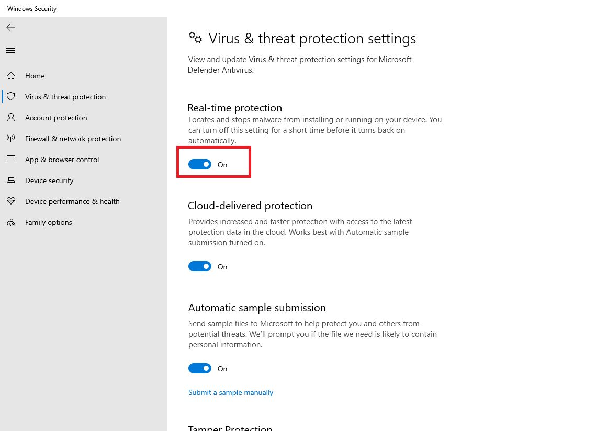Click the Device security laptop icon
The height and width of the screenshot is (431, 607).
pyautogui.click(x=11, y=180)
